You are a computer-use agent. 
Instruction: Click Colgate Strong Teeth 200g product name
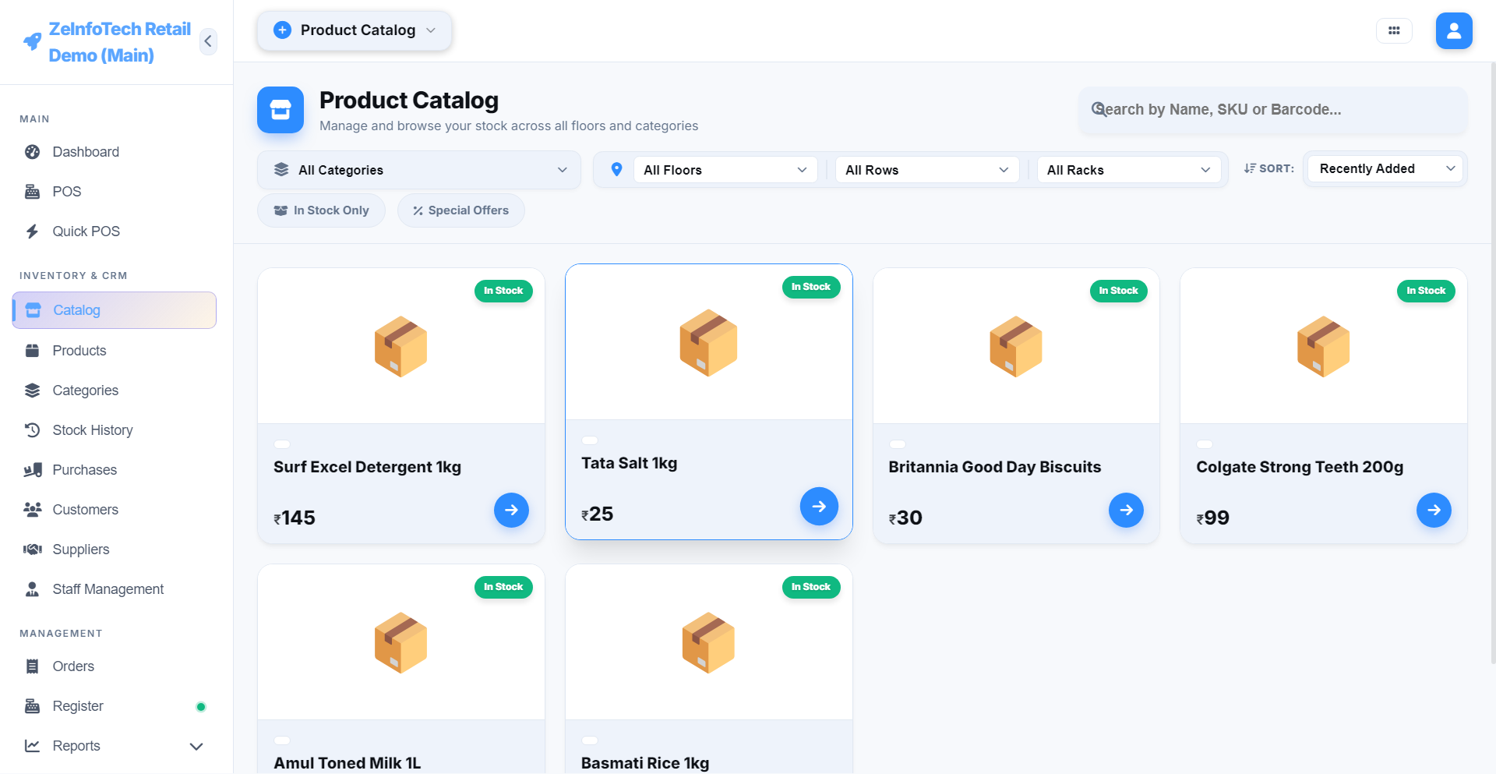pos(1300,467)
